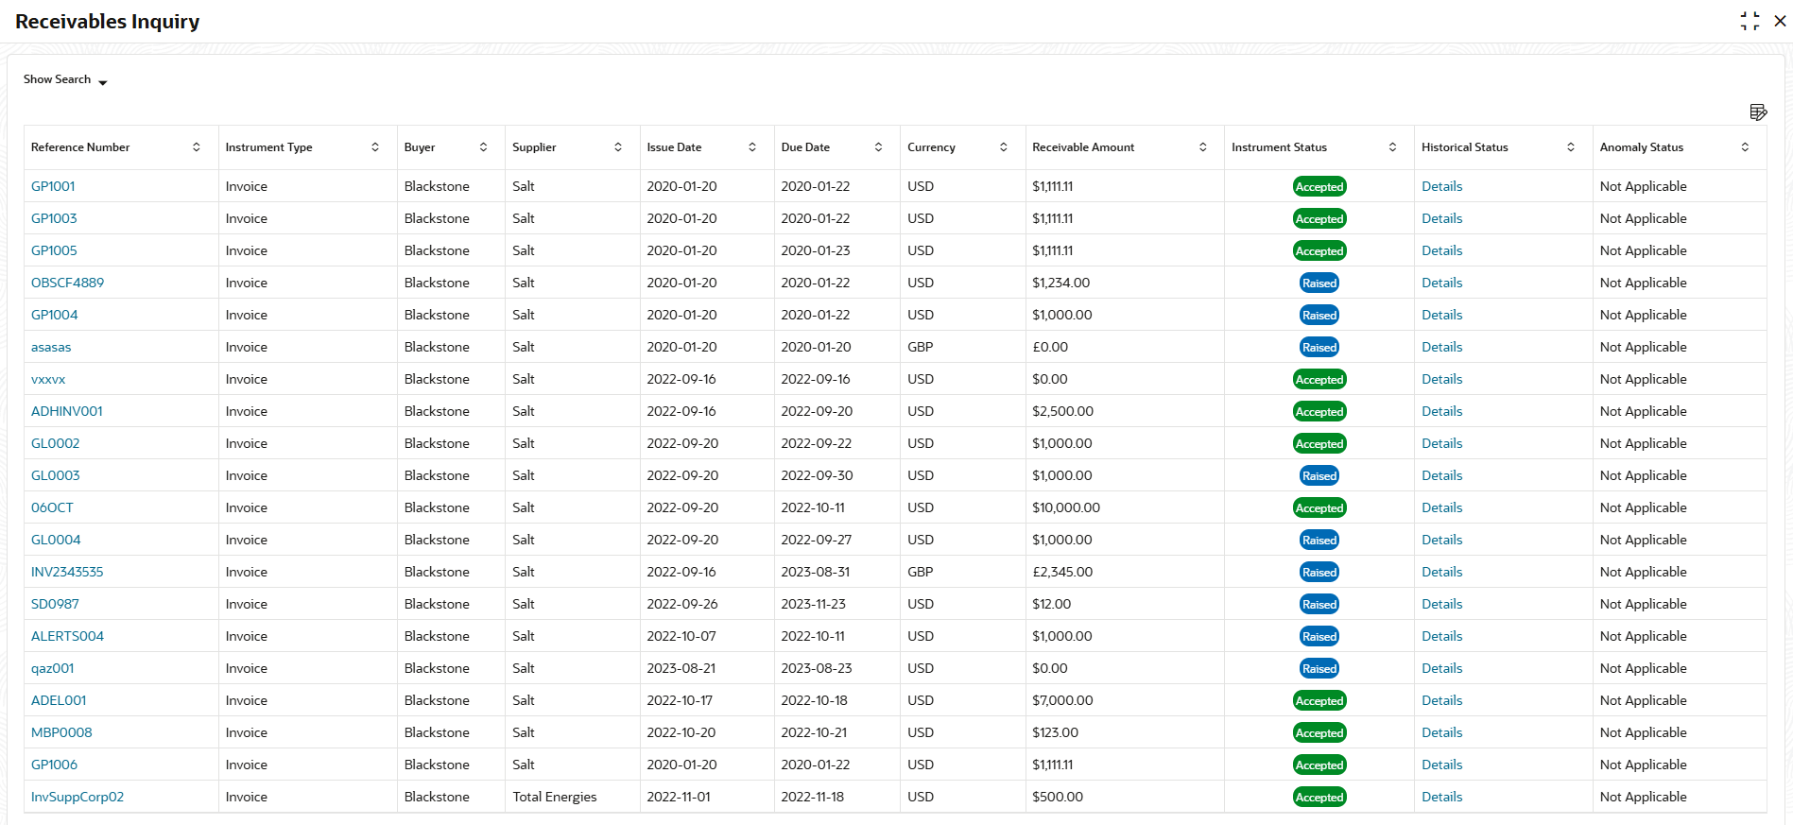Sort by Historical Status column
Image resolution: width=1793 pixels, height=825 pixels.
(x=1571, y=147)
